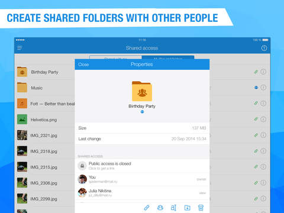Open info for IMG_2321.jpg
The width and height of the screenshot is (284, 213).
(x=263, y=135)
